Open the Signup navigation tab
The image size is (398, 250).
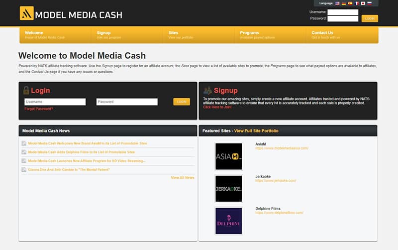[x=127, y=35]
